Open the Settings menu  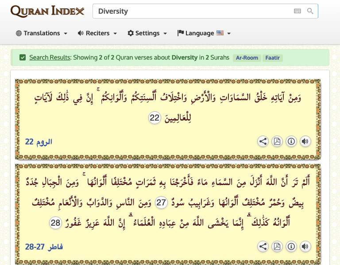point(147,33)
